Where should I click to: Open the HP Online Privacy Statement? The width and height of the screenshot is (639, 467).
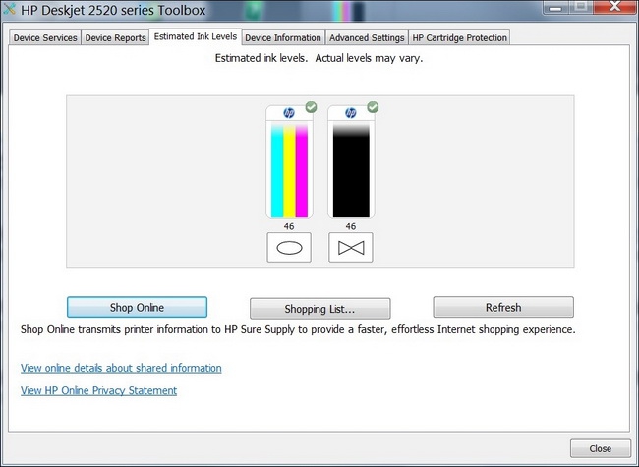click(x=98, y=390)
